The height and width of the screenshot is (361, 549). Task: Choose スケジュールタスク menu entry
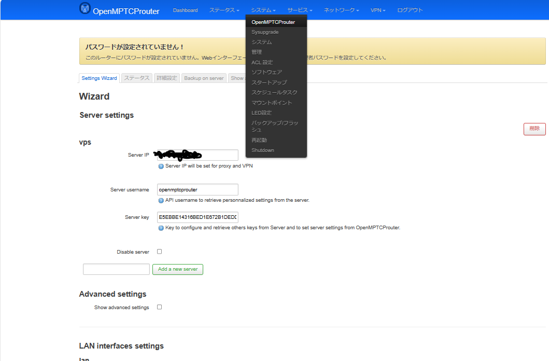[x=276, y=92]
